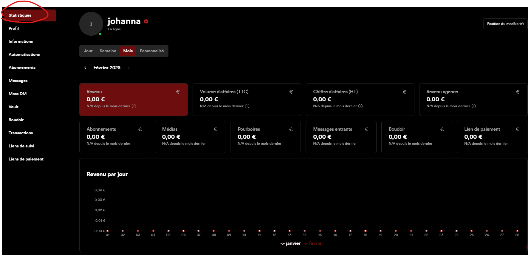
Task: Click info icon on Chiffre d'affaires card
Action: coord(360,106)
